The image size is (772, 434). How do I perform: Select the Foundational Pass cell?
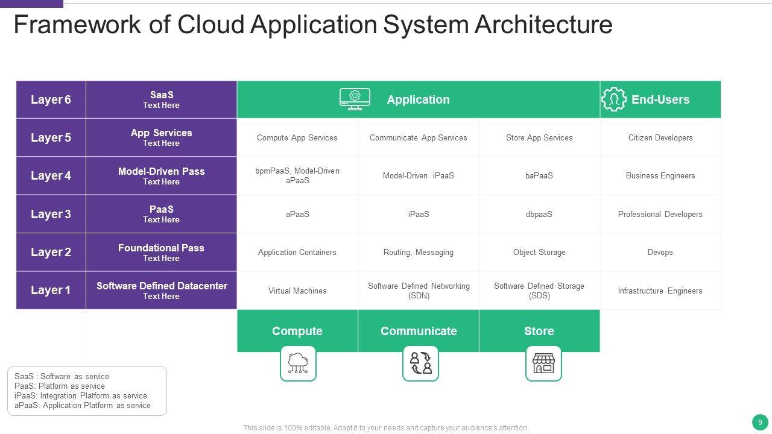pyautogui.click(x=162, y=252)
